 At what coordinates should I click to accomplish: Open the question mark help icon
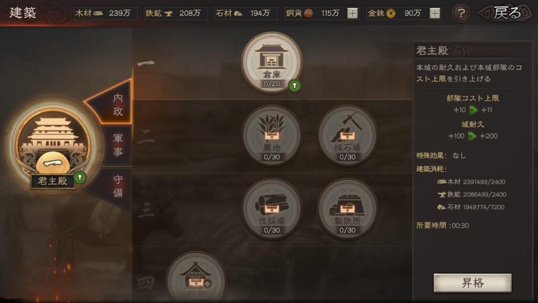pos(461,13)
